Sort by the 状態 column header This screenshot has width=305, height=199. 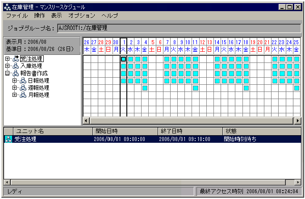tap(262, 131)
